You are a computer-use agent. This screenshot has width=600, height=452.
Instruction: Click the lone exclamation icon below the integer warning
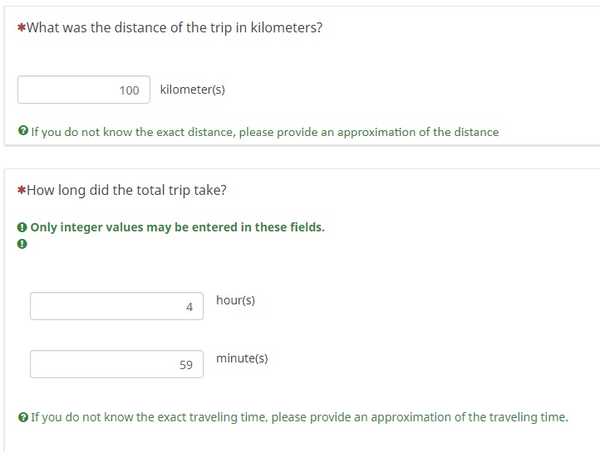[22, 245]
